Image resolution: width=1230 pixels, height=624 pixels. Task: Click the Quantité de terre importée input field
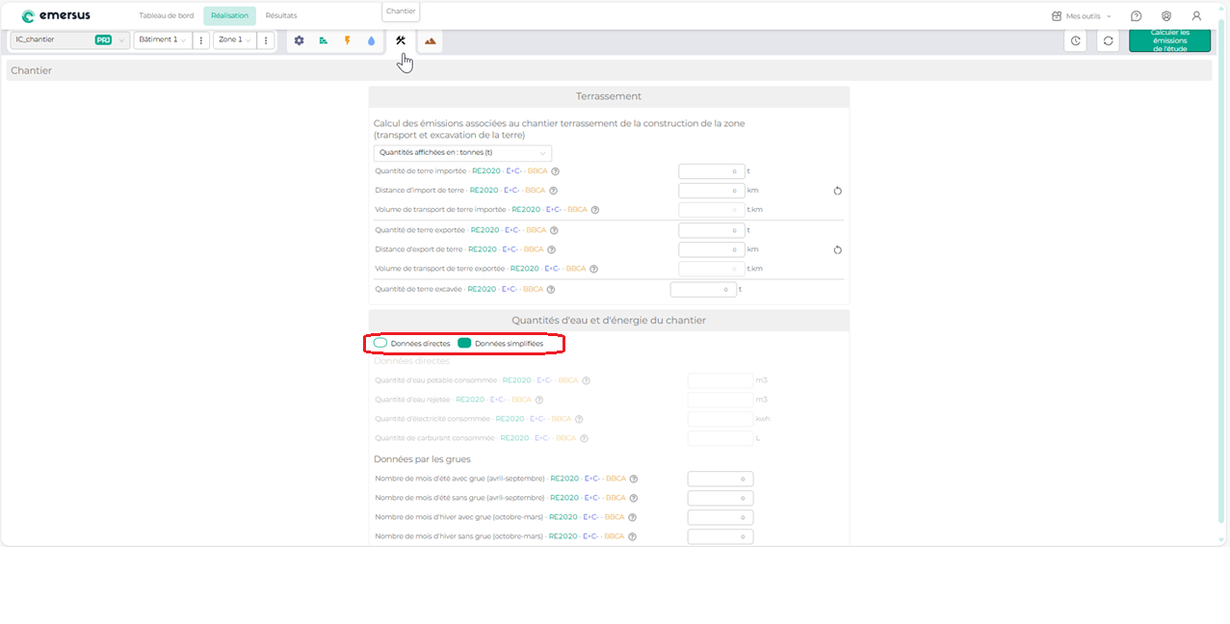coord(712,171)
